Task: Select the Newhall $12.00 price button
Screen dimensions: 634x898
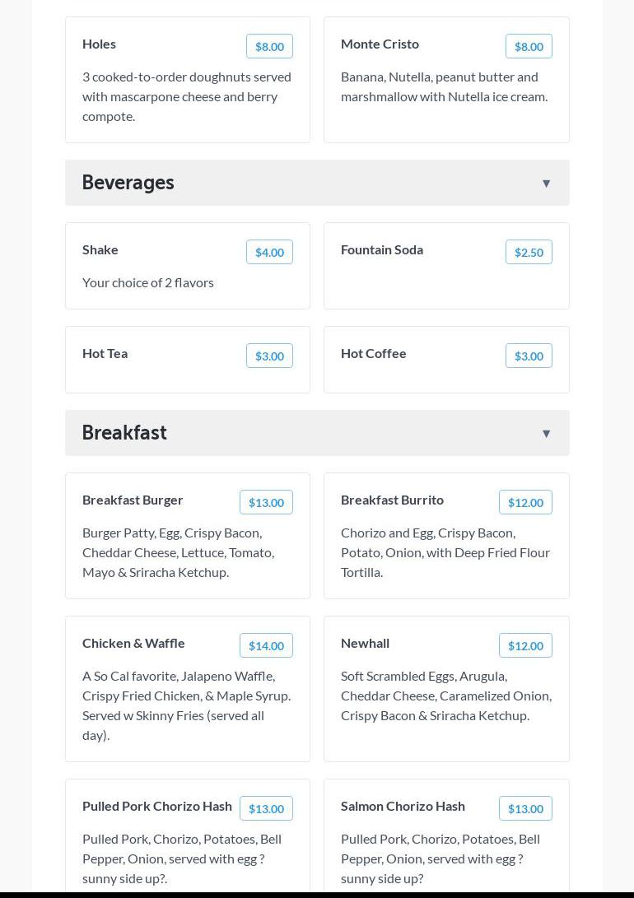Action: pyautogui.click(x=525, y=646)
